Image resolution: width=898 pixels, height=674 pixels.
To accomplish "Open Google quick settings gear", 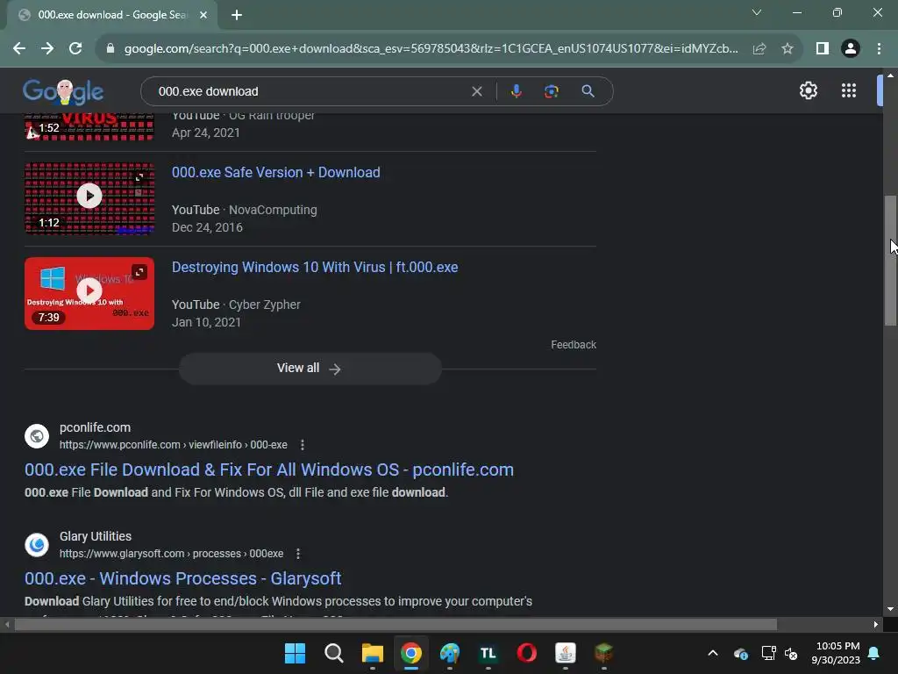I will click(808, 90).
